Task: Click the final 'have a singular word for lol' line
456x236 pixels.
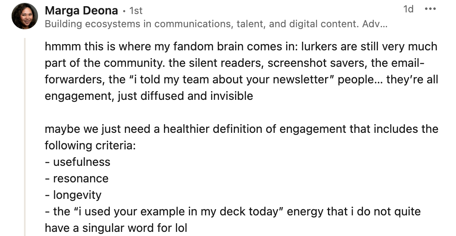Action: tap(116, 228)
